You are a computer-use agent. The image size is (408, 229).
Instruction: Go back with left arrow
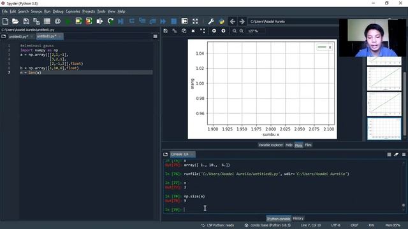232,21
